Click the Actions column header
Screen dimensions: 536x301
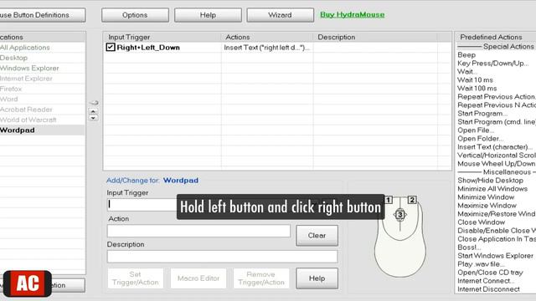click(x=267, y=37)
